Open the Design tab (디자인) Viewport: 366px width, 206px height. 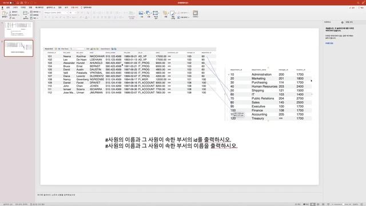pos(23,7)
